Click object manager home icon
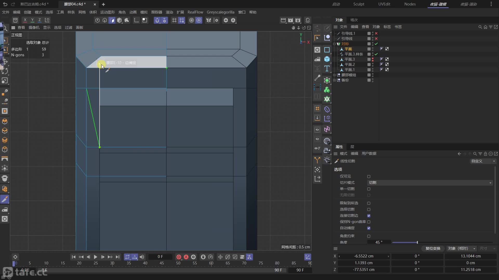Screen dimensions: 499x280 coord(485,27)
